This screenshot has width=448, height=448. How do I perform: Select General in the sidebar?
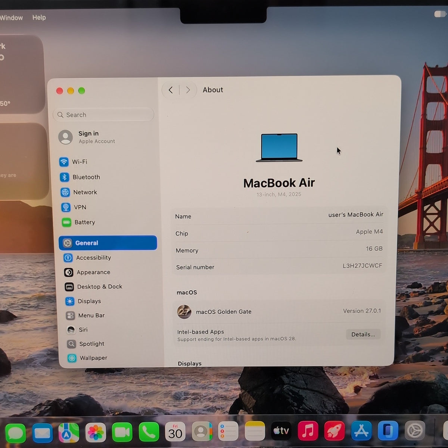point(108,243)
